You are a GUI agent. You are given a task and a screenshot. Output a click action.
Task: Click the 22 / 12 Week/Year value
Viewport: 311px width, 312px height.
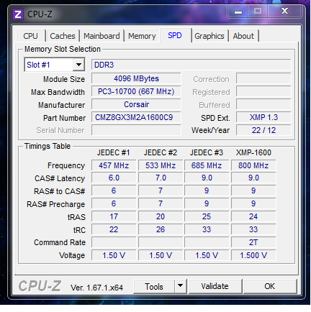pos(263,130)
